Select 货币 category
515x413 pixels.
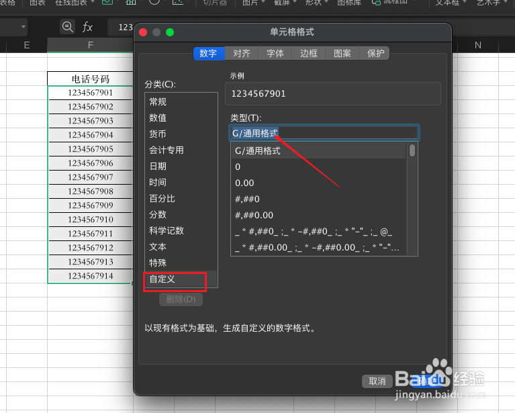pyautogui.click(x=181, y=134)
